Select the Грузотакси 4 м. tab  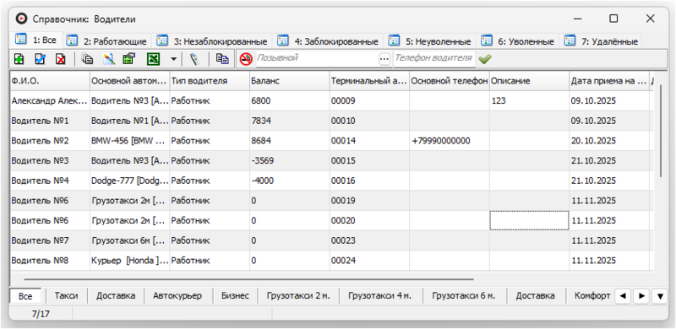click(379, 296)
